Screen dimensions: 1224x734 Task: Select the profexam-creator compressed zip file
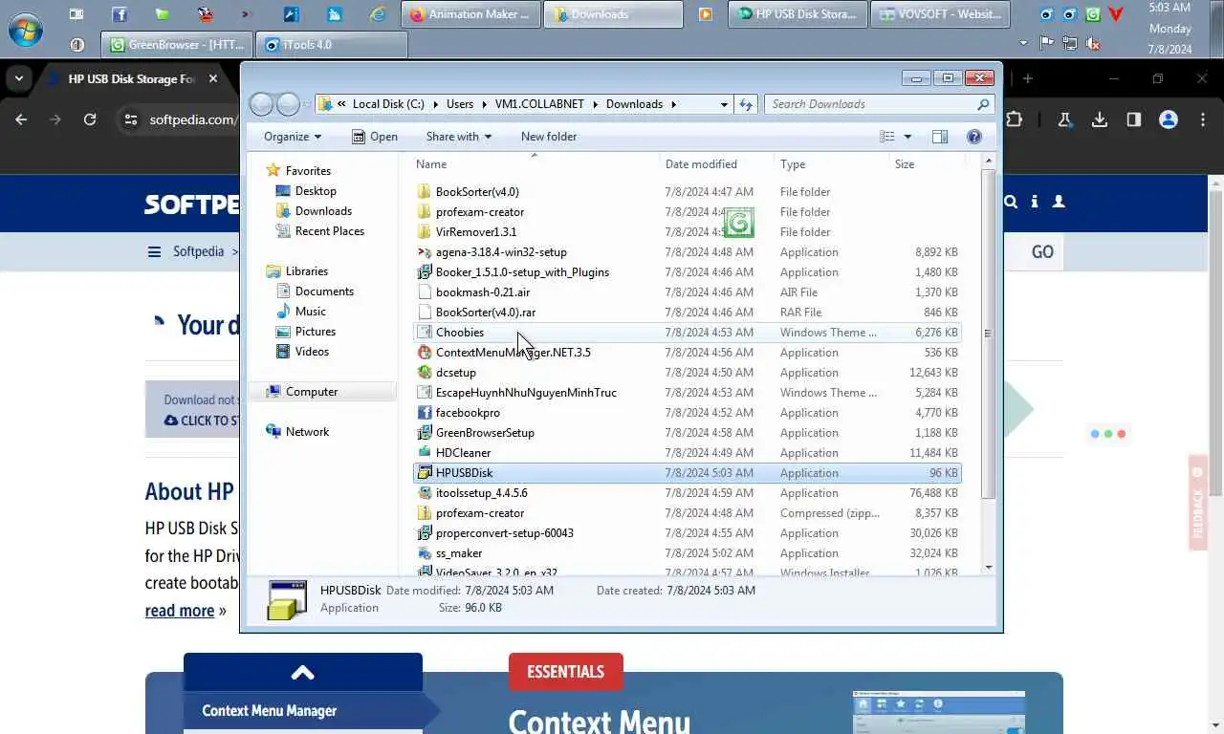click(x=480, y=512)
